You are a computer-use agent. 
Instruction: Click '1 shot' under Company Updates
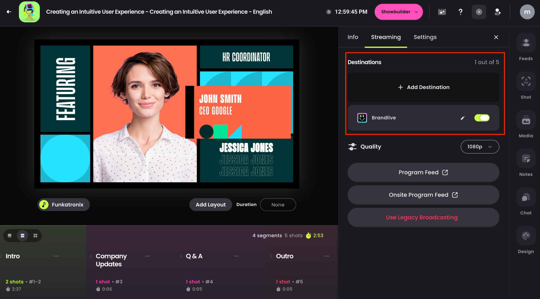[x=103, y=282]
